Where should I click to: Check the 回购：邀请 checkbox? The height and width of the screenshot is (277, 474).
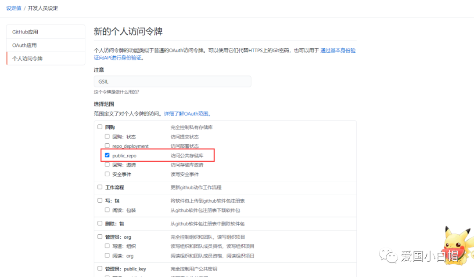point(108,164)
